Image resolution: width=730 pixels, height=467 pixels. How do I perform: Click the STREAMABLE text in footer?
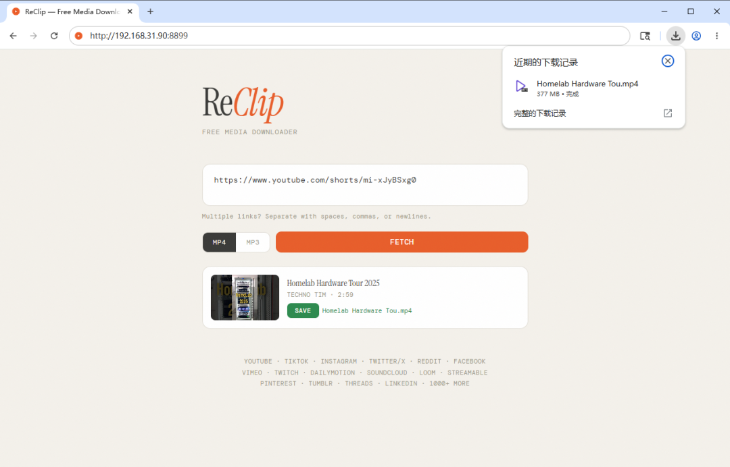468,373
